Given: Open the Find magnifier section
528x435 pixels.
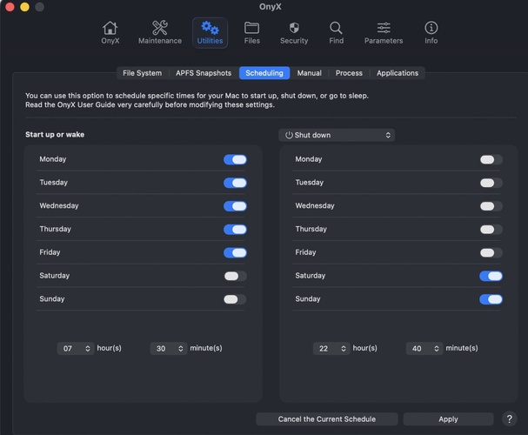Looking at the screenshot, I should click(336, 32).
